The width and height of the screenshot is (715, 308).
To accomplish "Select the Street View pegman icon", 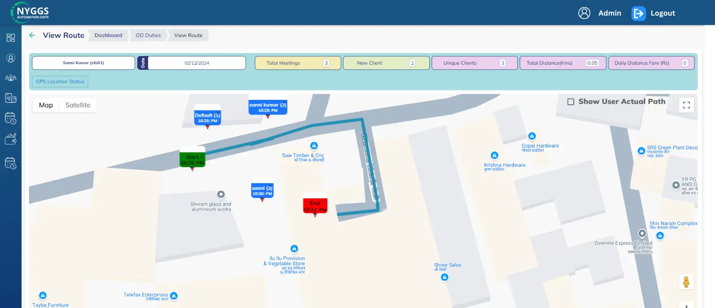I will click(686, 282).
